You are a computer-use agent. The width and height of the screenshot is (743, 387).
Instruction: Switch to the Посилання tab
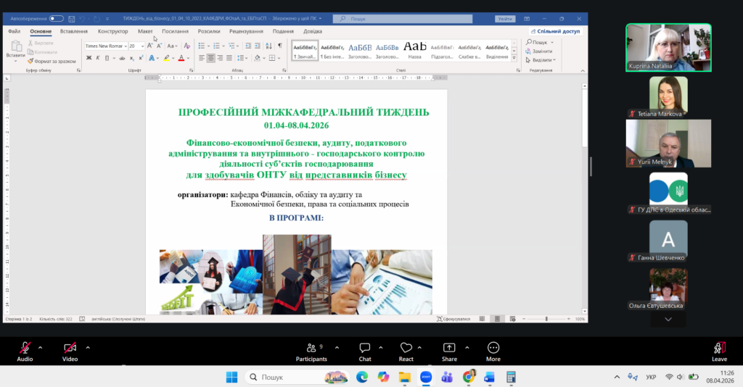pos(176,31)
